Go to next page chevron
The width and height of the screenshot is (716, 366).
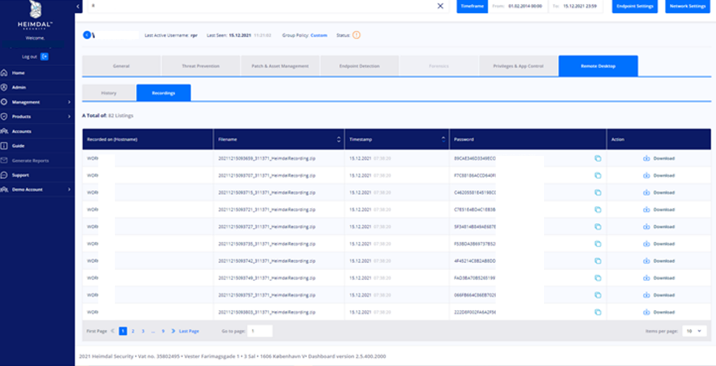click(173, 331)
